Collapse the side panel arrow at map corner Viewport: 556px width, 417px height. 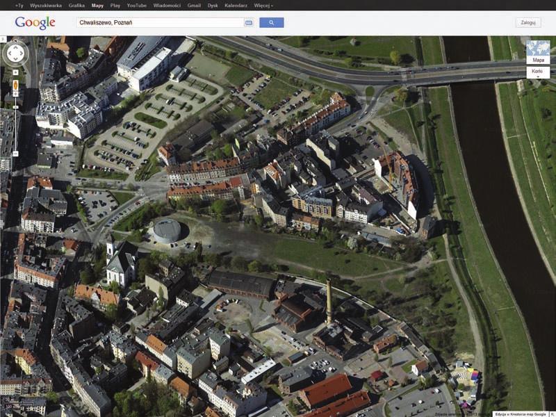[x=3, y=39]
